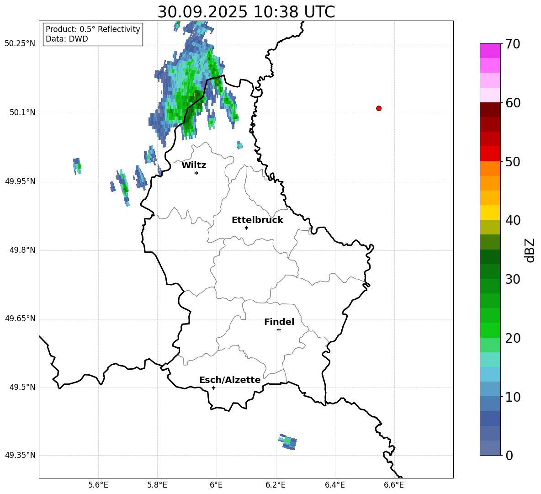
Task: Click the light blue colorbar segment above 10
Action: pos(490,389)
